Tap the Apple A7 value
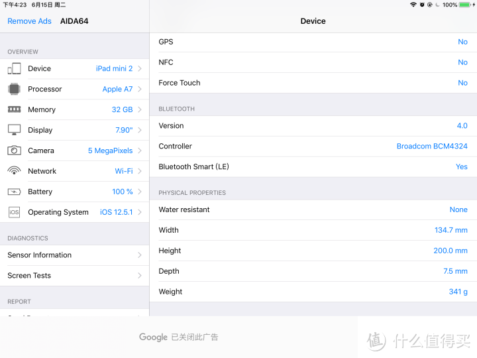Image resolution: width=477 pixels, height=358 pixels. click(x=117, y=89)
